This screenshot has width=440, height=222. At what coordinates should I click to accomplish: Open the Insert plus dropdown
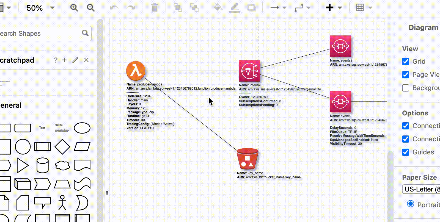[334, 8]
